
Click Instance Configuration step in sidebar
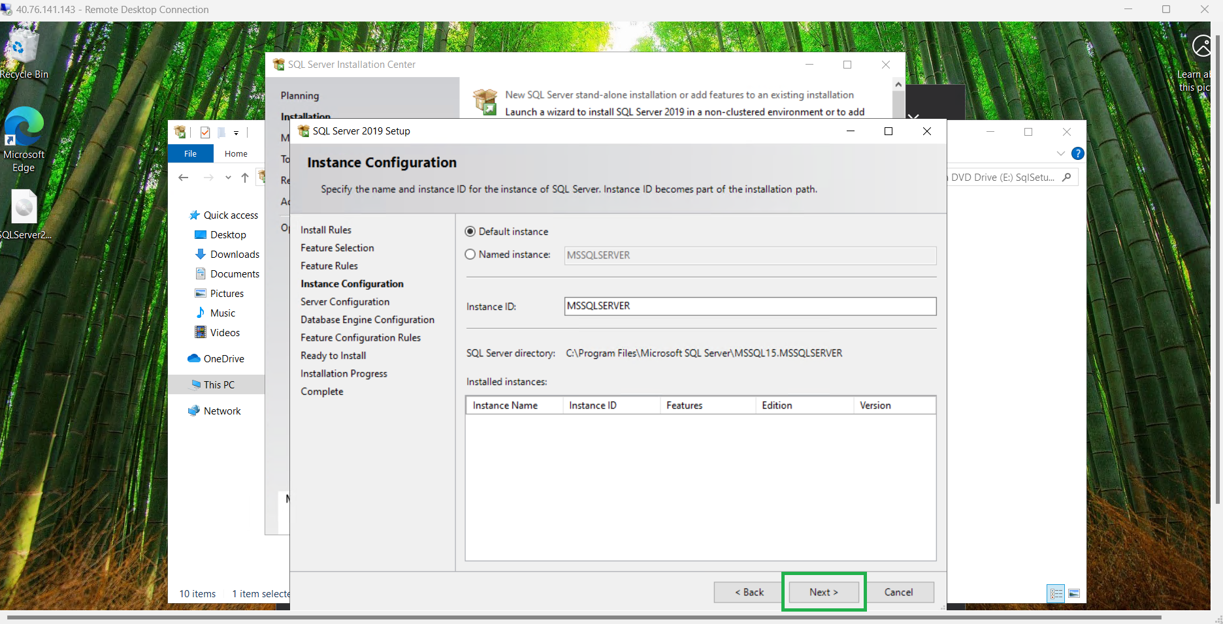pyautogui.click(x=352, y=284)
